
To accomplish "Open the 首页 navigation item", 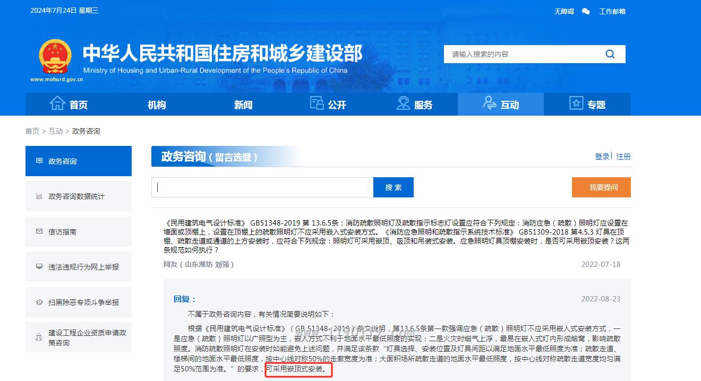I will pos(69,105).
